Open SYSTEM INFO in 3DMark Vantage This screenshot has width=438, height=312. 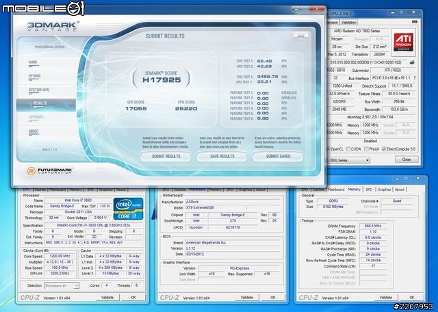coord(39,90)
